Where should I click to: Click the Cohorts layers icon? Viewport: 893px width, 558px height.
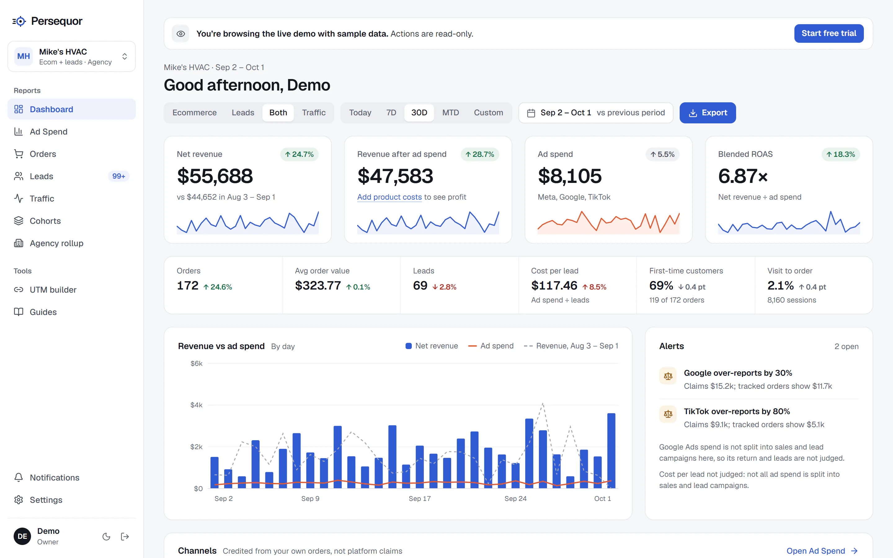[19, 221]
